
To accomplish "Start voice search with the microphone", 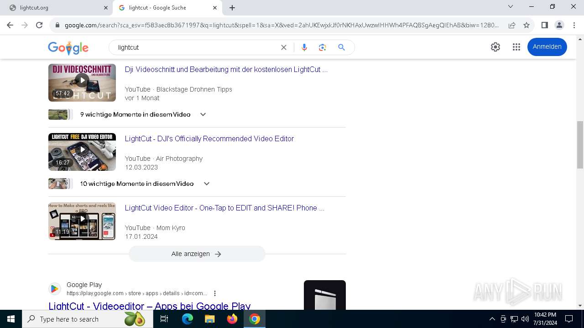I will coord(304,47).
